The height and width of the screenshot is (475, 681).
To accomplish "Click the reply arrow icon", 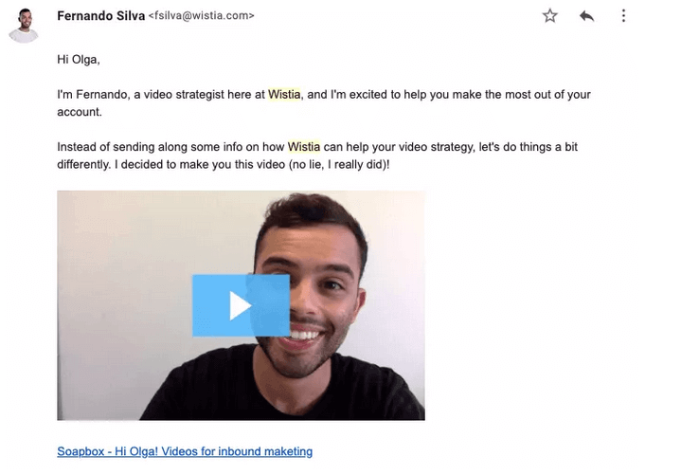I will 586,16.
